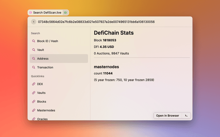Click the green icon in the title pill
220x137 pixels.
point(65,12)
